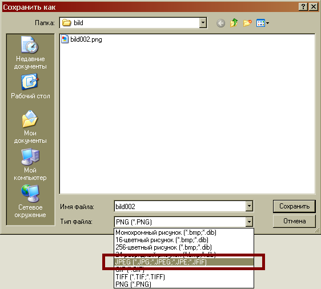The height and width of the screenshot is (289, 321).
Task: Go up one folder level icon
Action: pos(234,23)
